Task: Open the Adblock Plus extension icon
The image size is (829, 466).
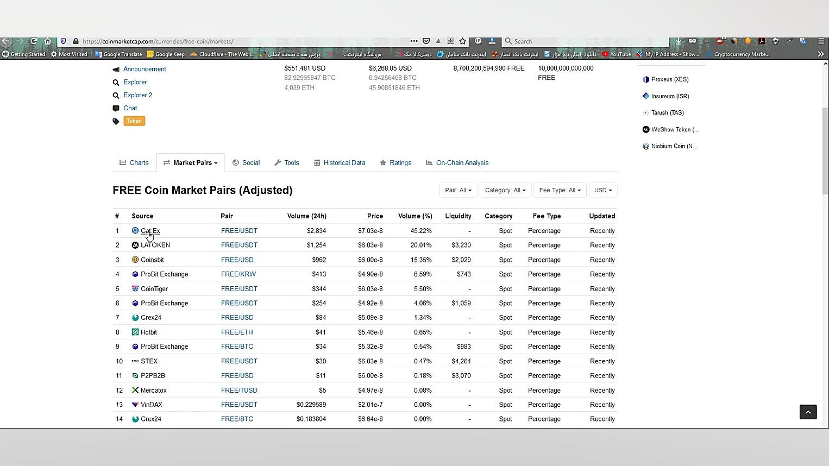Action: (720, 41)
